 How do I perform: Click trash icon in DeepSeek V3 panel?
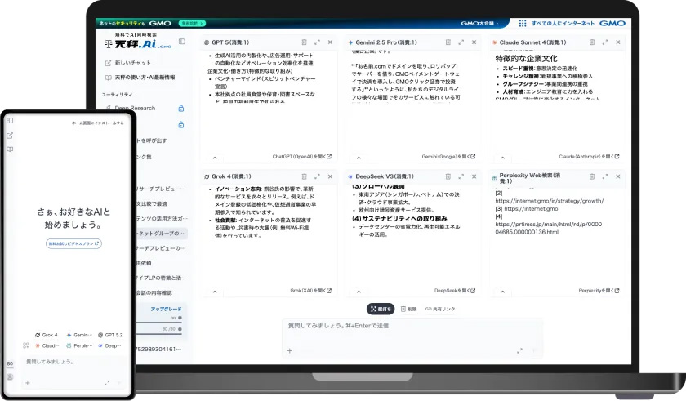coord(448,176)
